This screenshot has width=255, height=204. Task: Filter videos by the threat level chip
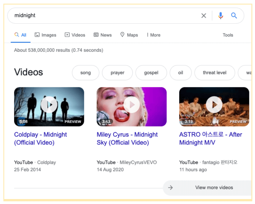tap(214, 73)
